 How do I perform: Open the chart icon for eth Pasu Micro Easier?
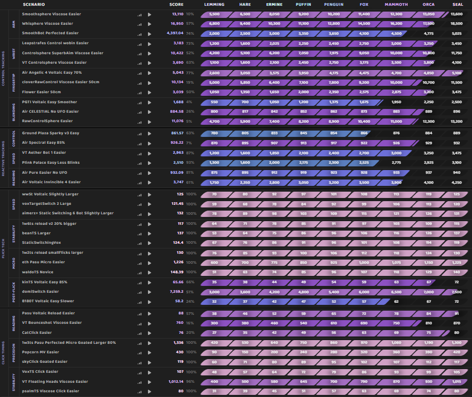click(x=140, y=263)
